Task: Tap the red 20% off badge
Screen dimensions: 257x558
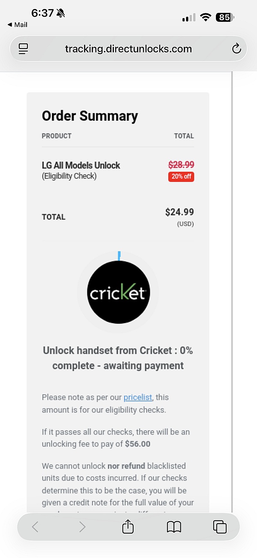Action: pos(181,176)
